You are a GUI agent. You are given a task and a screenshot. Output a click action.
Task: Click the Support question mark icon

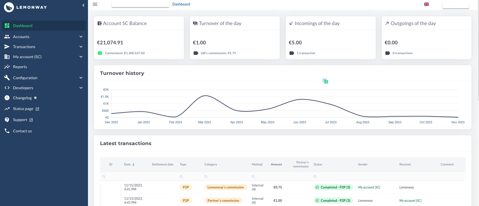click(x=7, y=120)
